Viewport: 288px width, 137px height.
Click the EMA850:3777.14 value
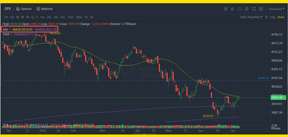pos(26,34)
